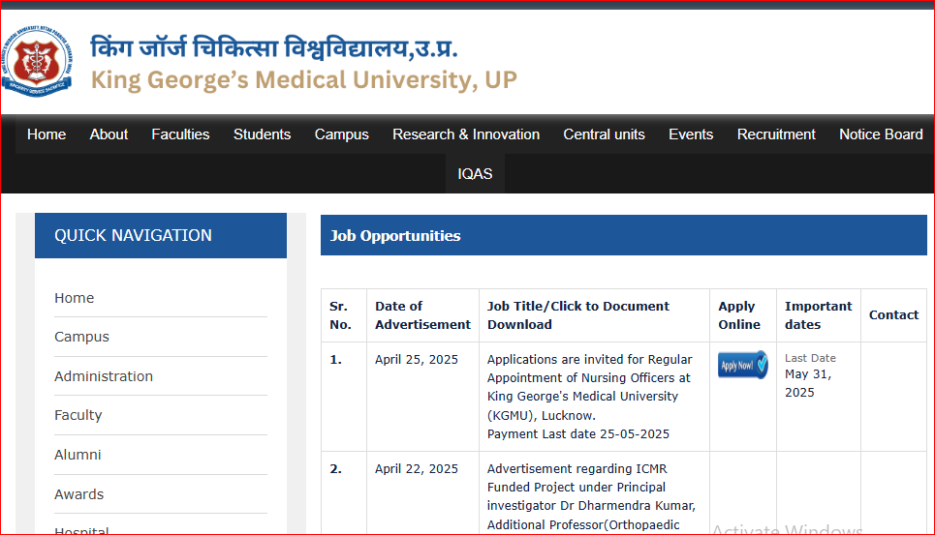Open the Nursing Officers appointment document link
935x535 pixels.
[x=590, y=397]
